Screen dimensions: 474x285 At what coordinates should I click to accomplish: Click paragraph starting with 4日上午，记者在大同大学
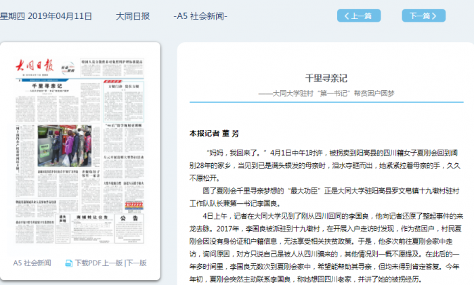pos(326,248)
